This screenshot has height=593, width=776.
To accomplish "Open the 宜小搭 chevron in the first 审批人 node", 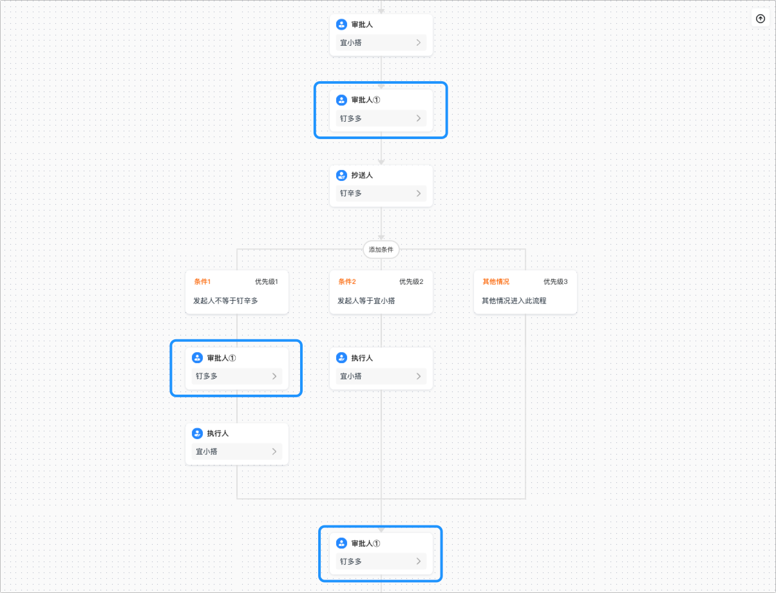I will [x=418, y=42].
